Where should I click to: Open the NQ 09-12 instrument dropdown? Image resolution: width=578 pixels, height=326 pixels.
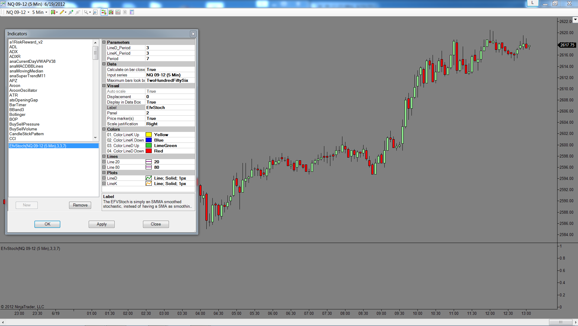click(x=18, y=12)
